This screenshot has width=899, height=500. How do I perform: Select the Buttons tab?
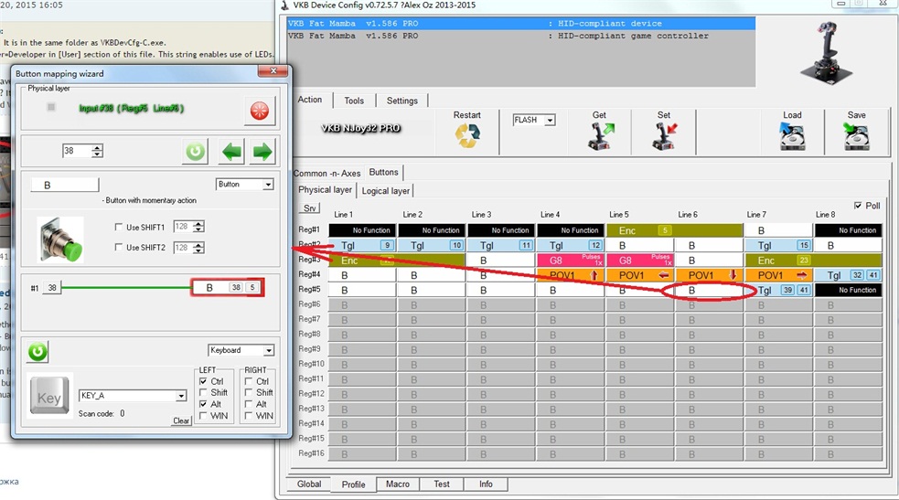coord(383,172)
